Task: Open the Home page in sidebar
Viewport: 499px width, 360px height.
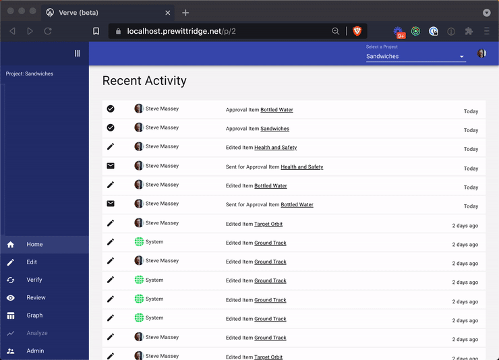Action: [34, 245]
